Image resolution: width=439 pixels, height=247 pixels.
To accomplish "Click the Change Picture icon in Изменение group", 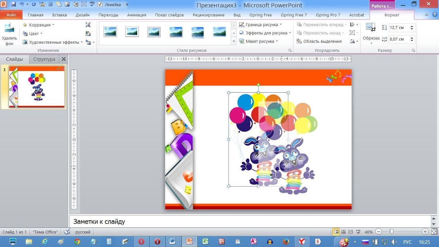I will (88, 33).
